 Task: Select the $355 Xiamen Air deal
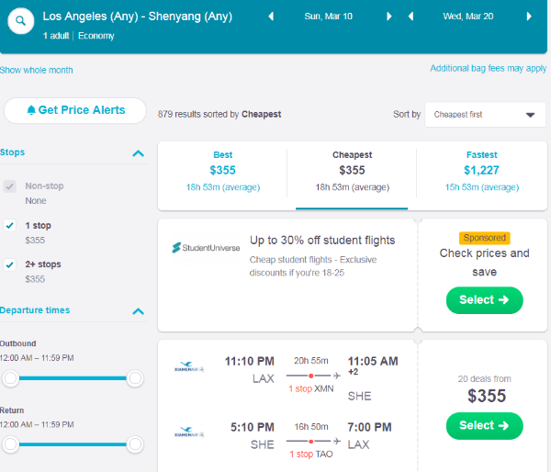[x=484, y=425]
